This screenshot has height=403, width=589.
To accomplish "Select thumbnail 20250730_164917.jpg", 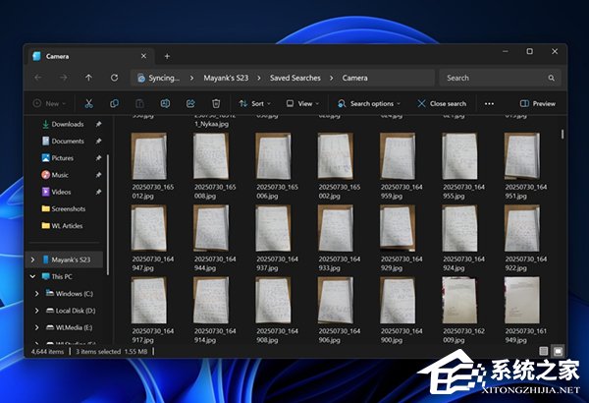I will pos(149,300).
